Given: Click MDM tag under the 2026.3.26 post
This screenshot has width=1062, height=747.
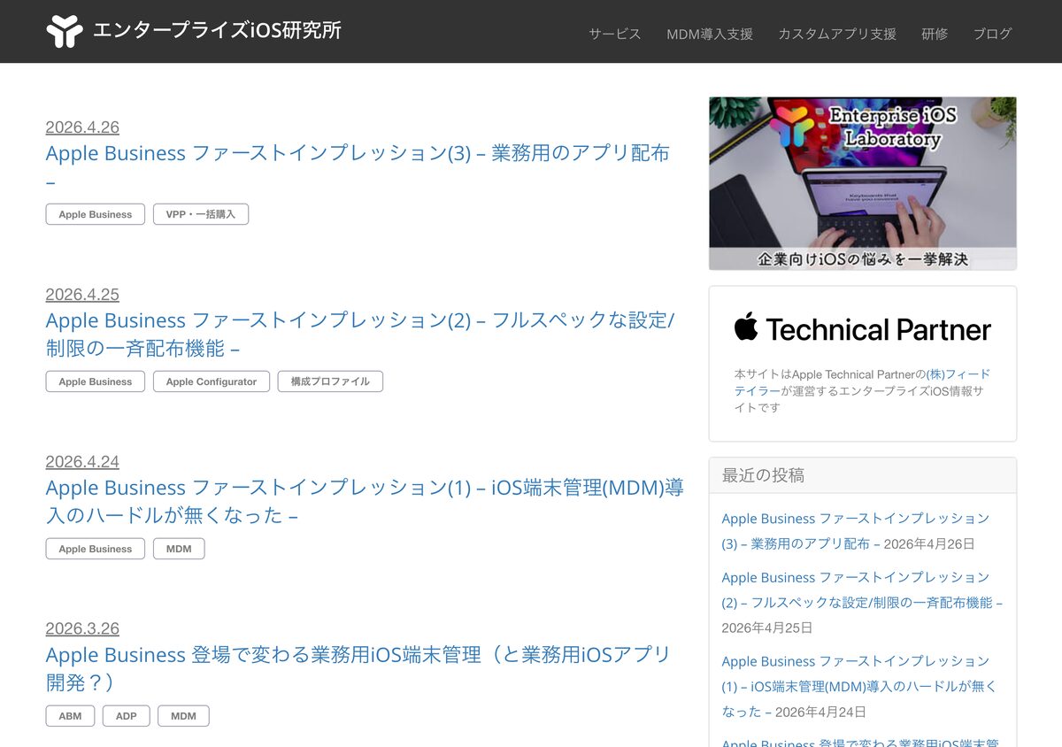Looking at the screenshot, I should [183, 716].
